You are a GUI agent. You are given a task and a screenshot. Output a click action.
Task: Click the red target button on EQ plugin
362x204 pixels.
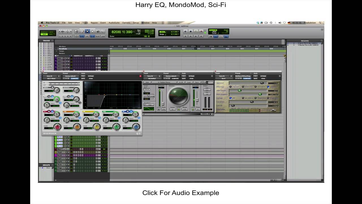tap(140, 76)
